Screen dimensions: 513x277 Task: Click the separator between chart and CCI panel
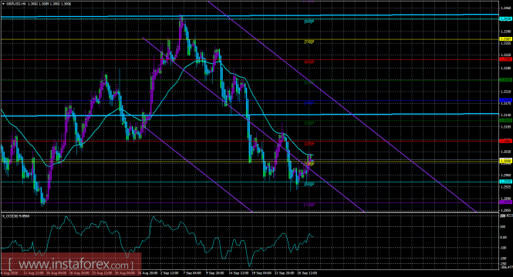[249, 212]
